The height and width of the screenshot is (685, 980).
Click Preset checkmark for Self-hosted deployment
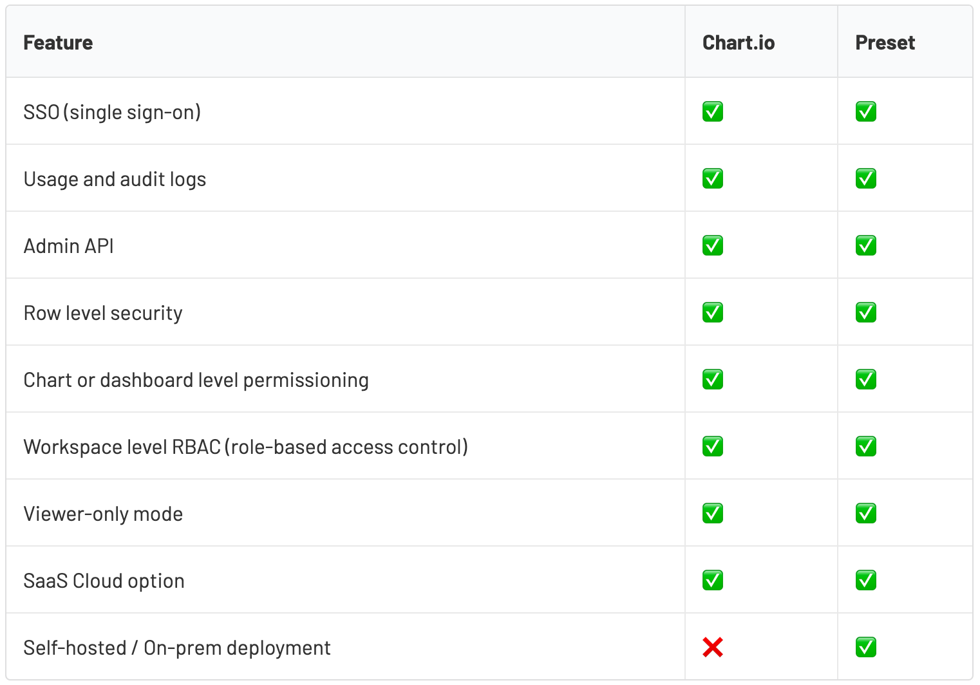(x=866, y=647)
